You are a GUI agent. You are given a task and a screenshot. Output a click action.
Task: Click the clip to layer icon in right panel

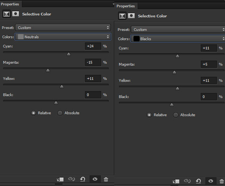pyautogui.click(x=176, y=181)
